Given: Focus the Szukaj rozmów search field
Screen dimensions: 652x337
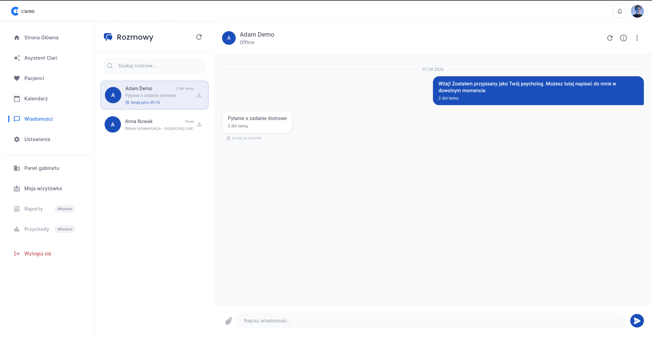Looking at the screenshot, I should pyautogui.click(x=155, y=66).
